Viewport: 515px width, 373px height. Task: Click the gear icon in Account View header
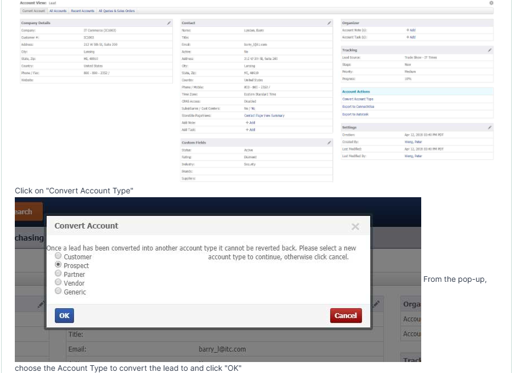pyautogui.click(x=491, y=3)
